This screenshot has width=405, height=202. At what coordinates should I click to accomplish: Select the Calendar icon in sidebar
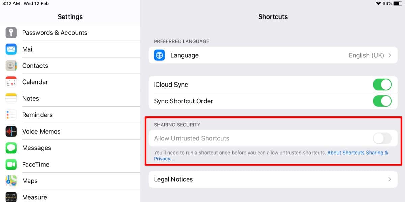pos(11,82)
